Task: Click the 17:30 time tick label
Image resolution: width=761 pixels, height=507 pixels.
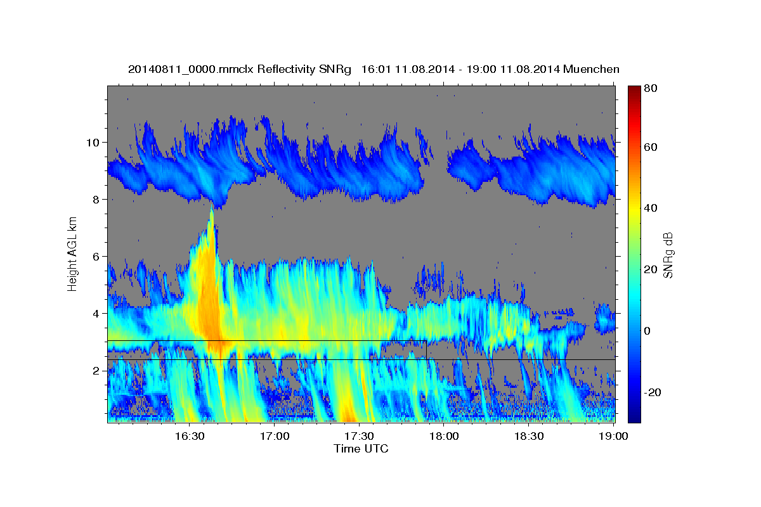Action: point(359,437)
